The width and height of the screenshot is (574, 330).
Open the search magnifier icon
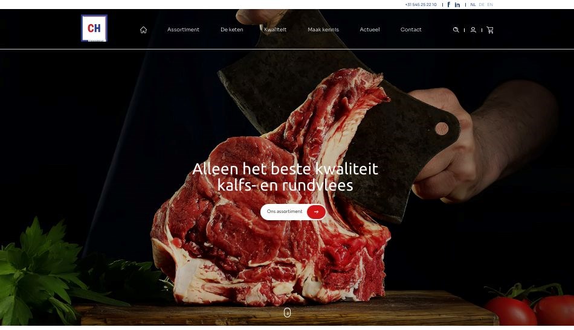pos(456,30)
